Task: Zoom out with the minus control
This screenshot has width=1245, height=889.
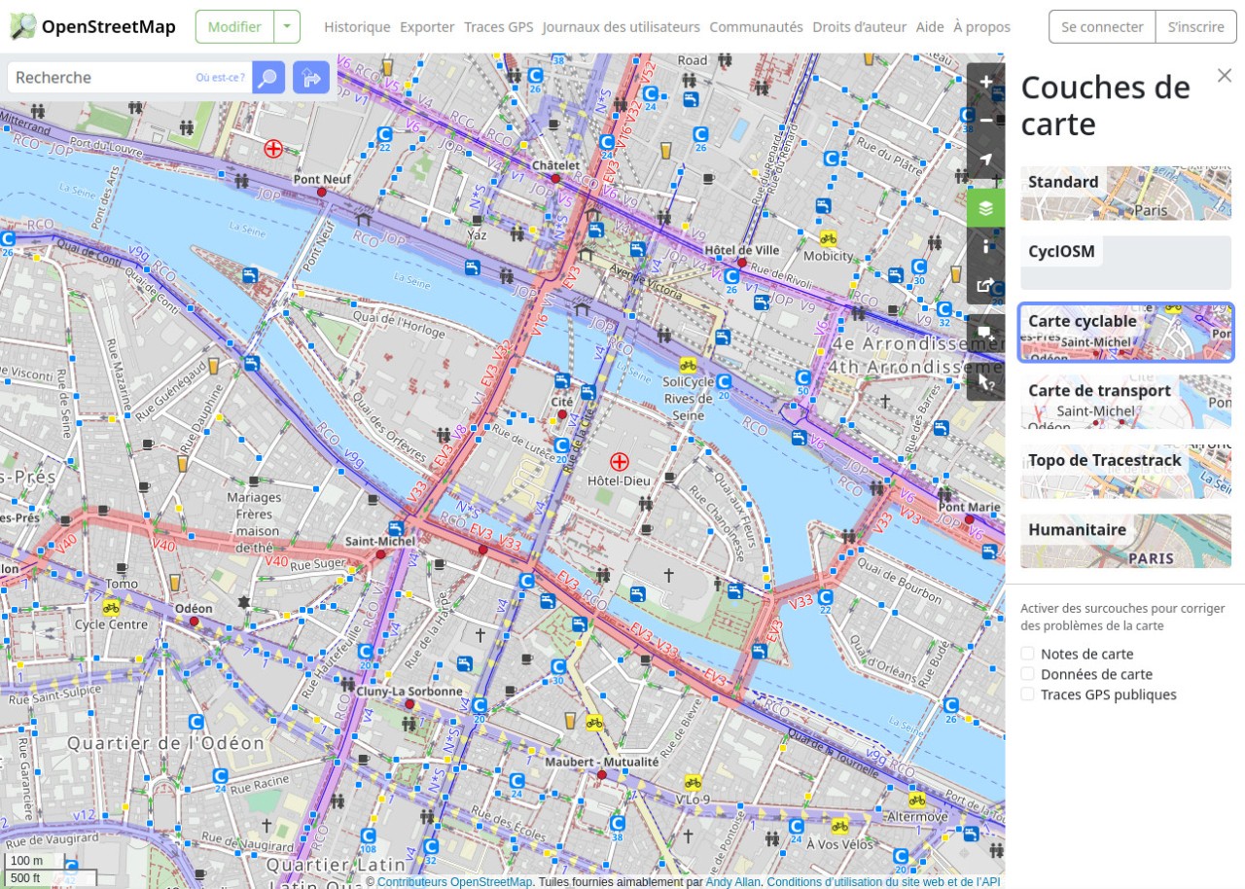Action: point(986,121)
